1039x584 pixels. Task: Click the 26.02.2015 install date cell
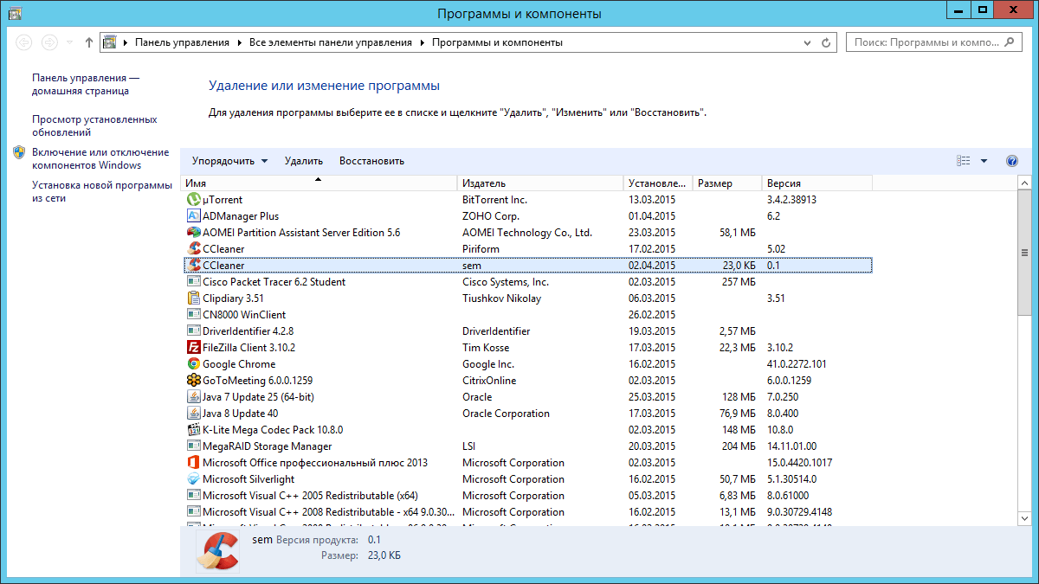[652, 315]
